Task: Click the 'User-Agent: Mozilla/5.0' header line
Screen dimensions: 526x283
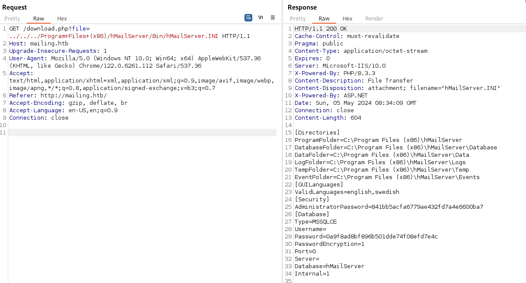Action: [135, 58]
